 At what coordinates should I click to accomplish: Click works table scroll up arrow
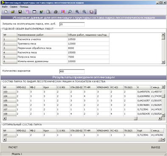click(163, 34)
